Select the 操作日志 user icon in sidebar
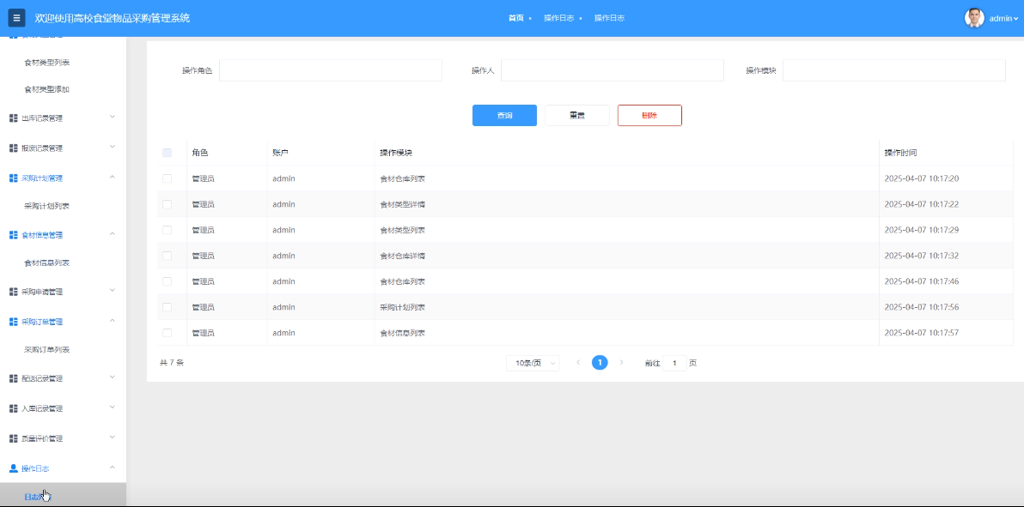This screenshot has width=1024, height=507. tap(13, 468)
